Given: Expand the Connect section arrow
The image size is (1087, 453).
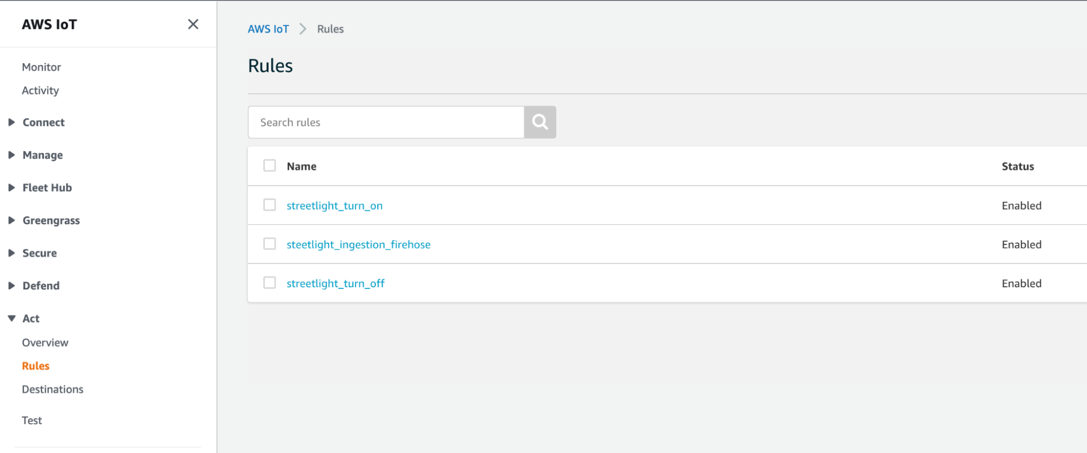Looking at the screenshot, I should pos(11,123).
